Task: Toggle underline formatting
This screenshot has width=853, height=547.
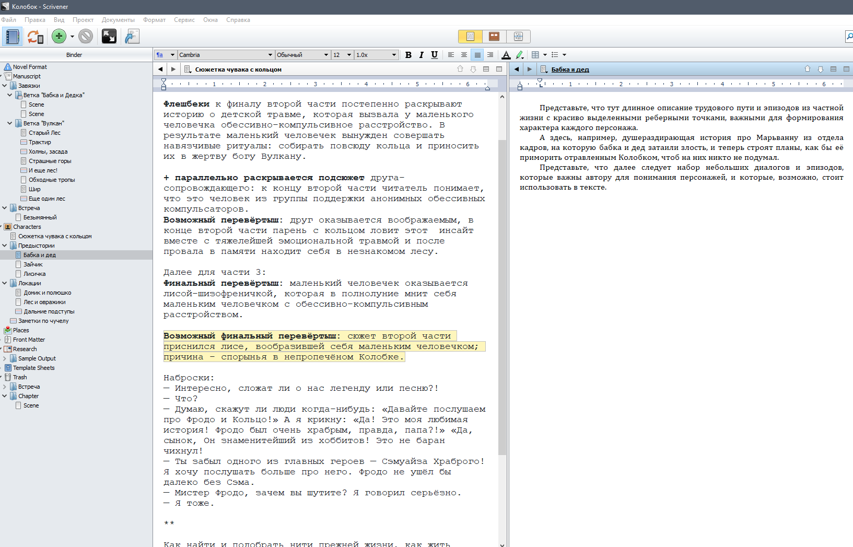Action: 434,55
